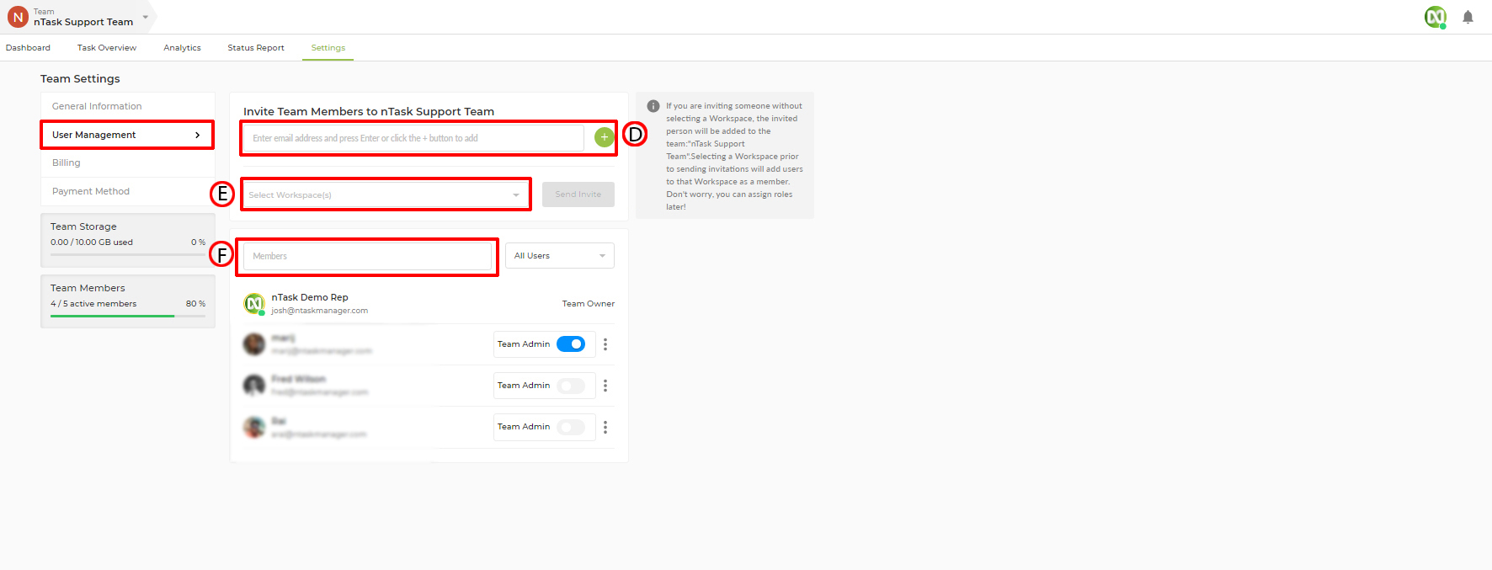Click the Members search field
This screenshot has width=1492, height=570.
(x=367, y=256)
